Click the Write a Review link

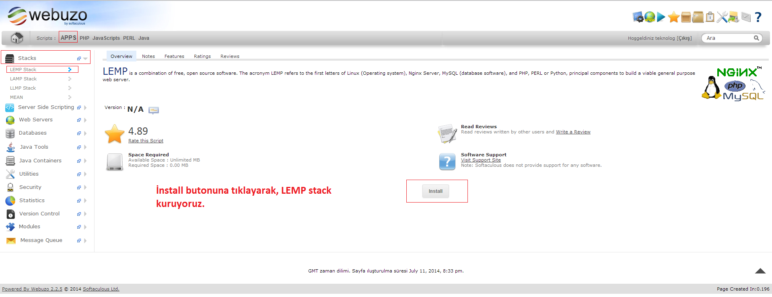pyautogui.click(x=573, y=132)
